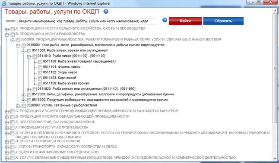The image size is (279, 163).
Task: Collapse node 0511000 Рыба живая, свежая
Action: pos(23,51)
